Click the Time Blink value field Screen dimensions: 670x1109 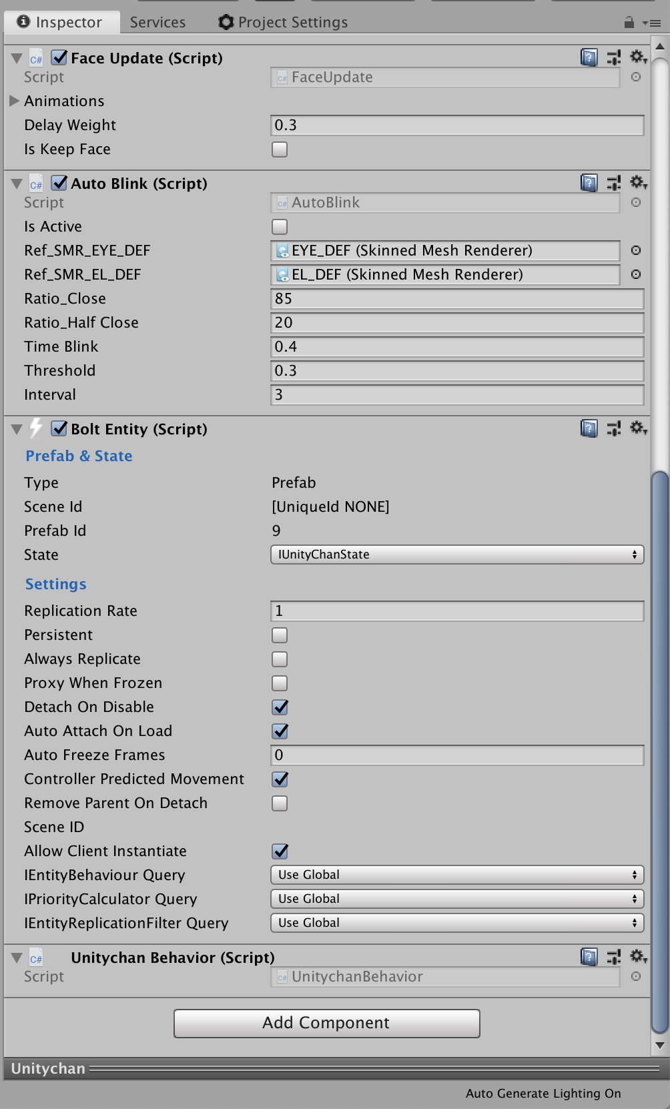point(457,347)
